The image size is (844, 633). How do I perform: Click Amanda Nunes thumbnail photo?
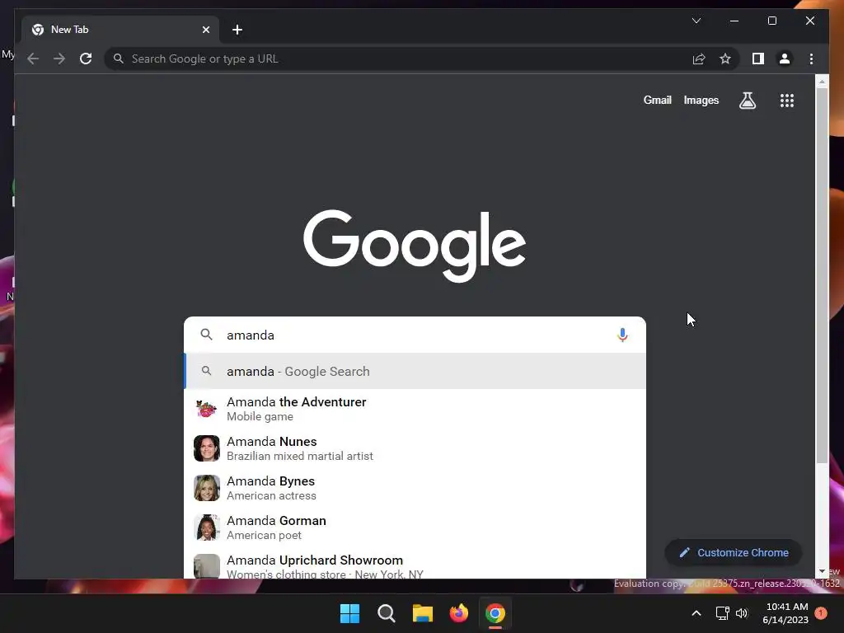pos(207,448)
